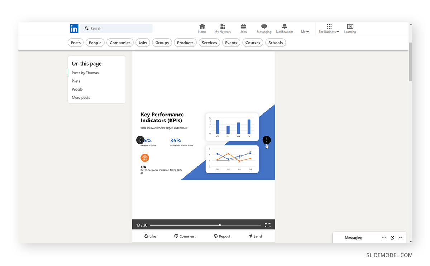Filter results by Events
Screen dimensions: 430x266
point(231,43)
